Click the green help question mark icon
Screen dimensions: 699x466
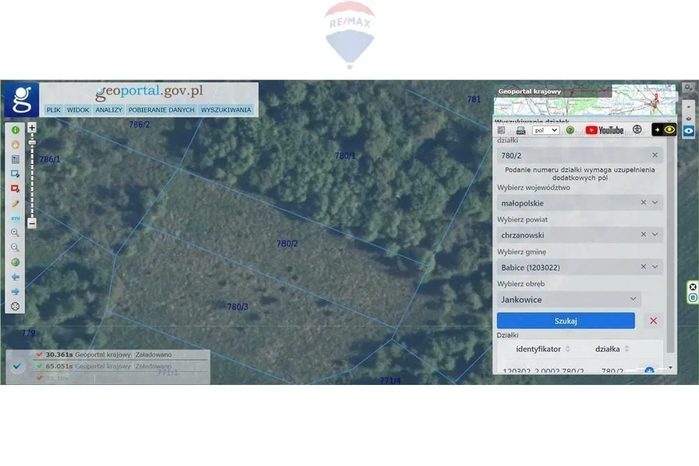coord(570,130)
